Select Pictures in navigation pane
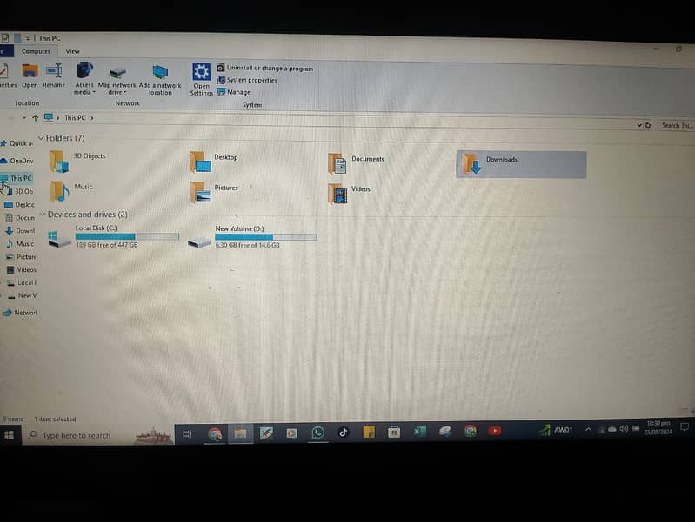Viewport: 695px width, 522px height. pyautogui.click(x=21, y=257)
